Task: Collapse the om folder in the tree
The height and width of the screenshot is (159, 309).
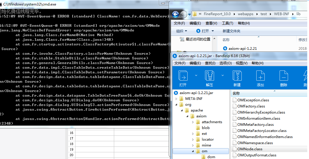Action: click(x=193, y=151)
